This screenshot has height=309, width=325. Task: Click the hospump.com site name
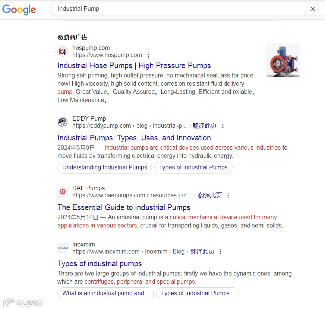(91, 48)
